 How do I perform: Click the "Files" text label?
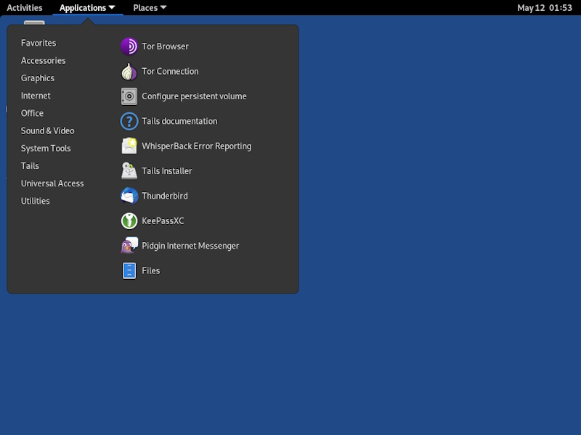(x=151, y=270)
